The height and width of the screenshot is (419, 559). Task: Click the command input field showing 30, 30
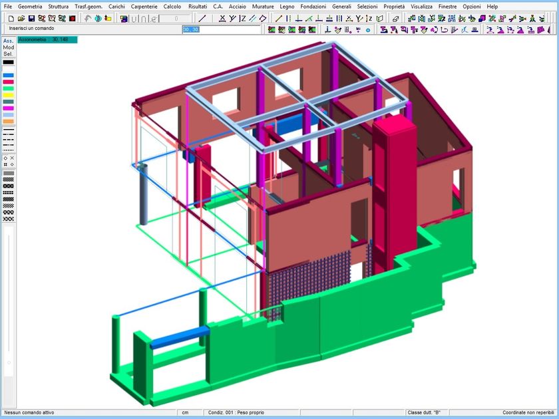[x=222, y=29]
